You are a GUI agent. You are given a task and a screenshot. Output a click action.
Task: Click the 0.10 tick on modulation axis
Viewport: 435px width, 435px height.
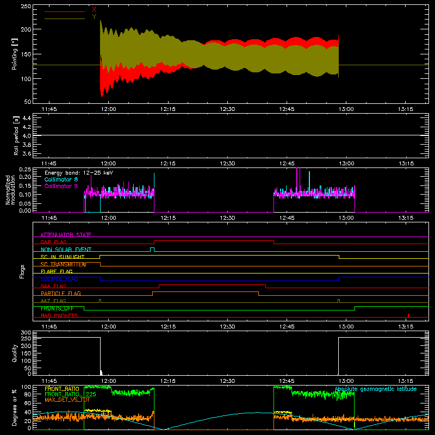pos(25,195)
